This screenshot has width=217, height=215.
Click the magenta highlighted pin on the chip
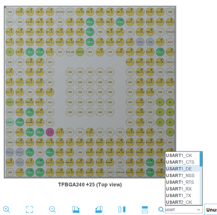50,132
